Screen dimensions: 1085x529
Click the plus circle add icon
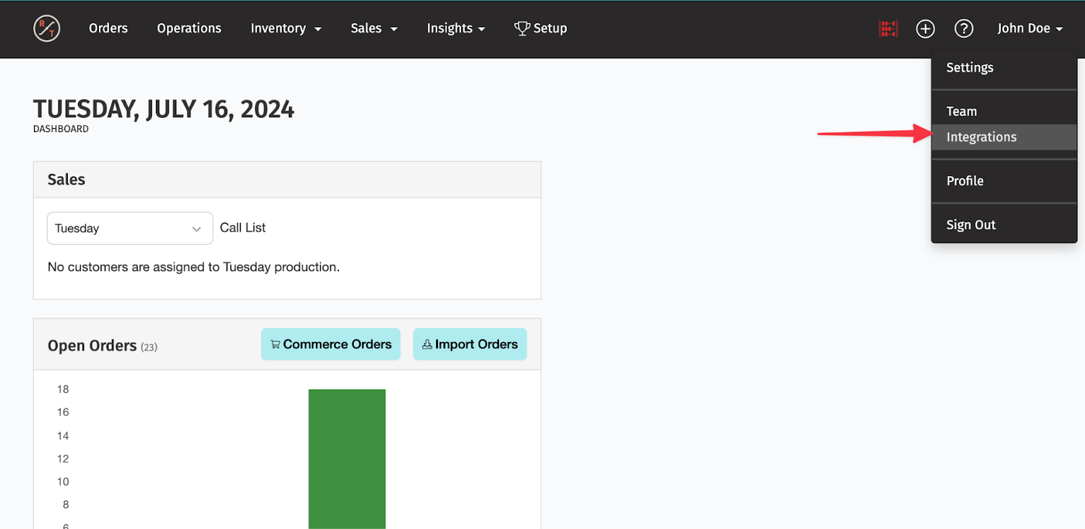coord(926,28)
